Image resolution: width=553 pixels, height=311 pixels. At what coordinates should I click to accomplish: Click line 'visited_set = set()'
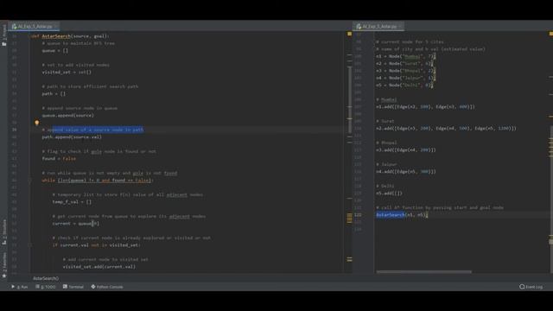[x=67, y=72]
